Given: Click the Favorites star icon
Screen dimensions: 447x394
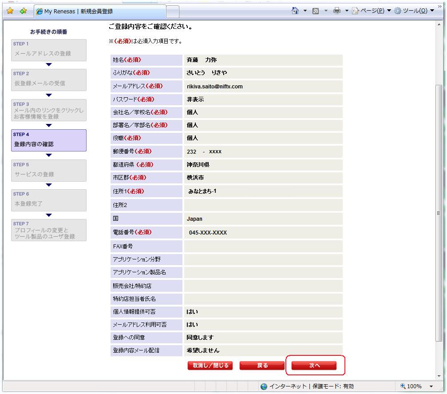Looking at the screenshot, I should pyautogui.click(x=10, y=11).
